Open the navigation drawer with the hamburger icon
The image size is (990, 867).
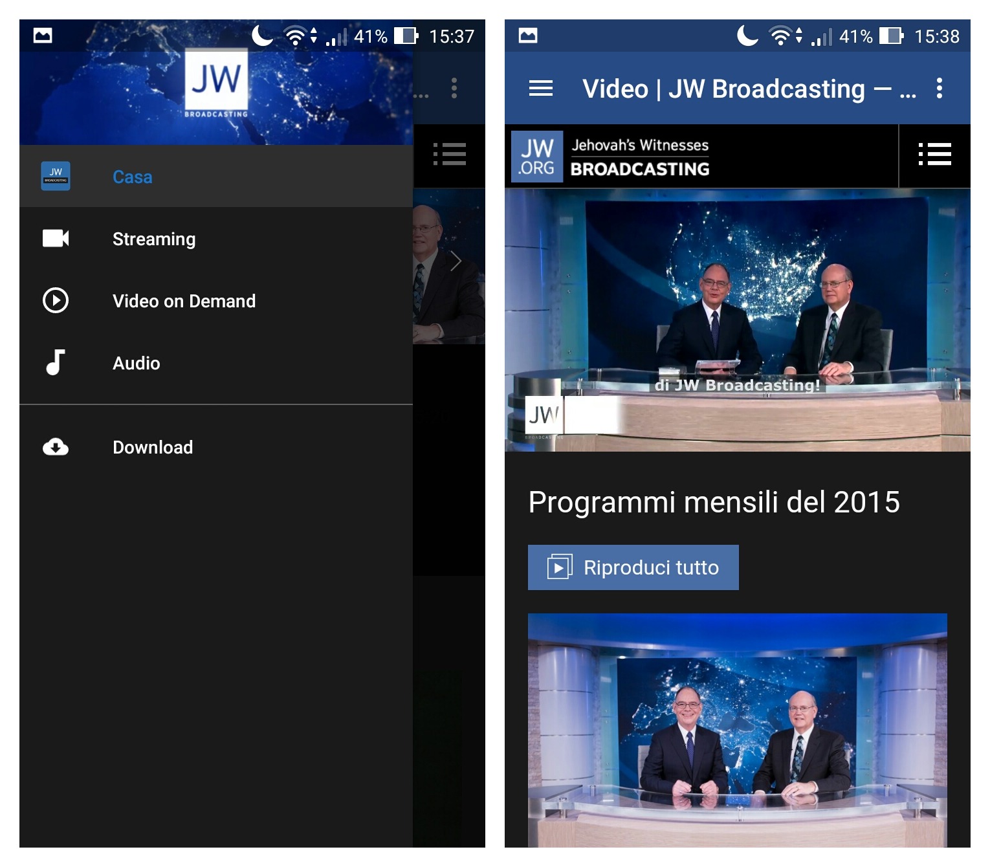click(x=539, y=88)
